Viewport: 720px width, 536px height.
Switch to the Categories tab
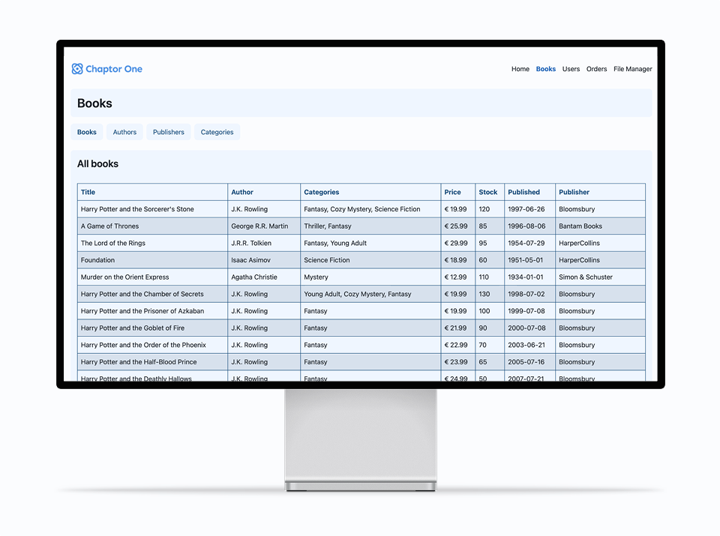217,132
